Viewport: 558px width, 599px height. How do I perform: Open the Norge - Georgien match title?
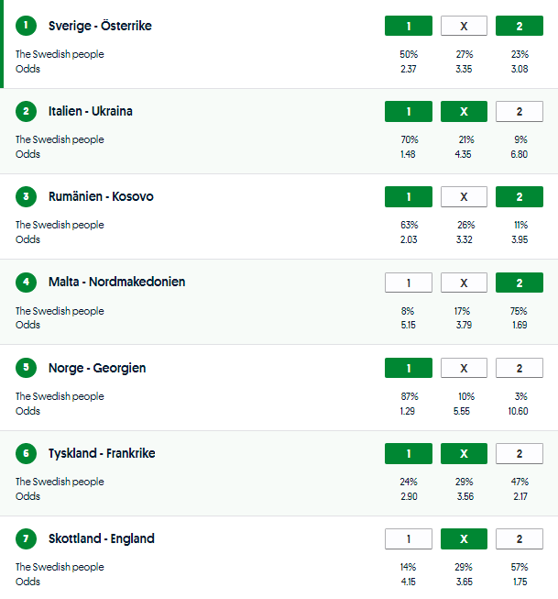97,368
